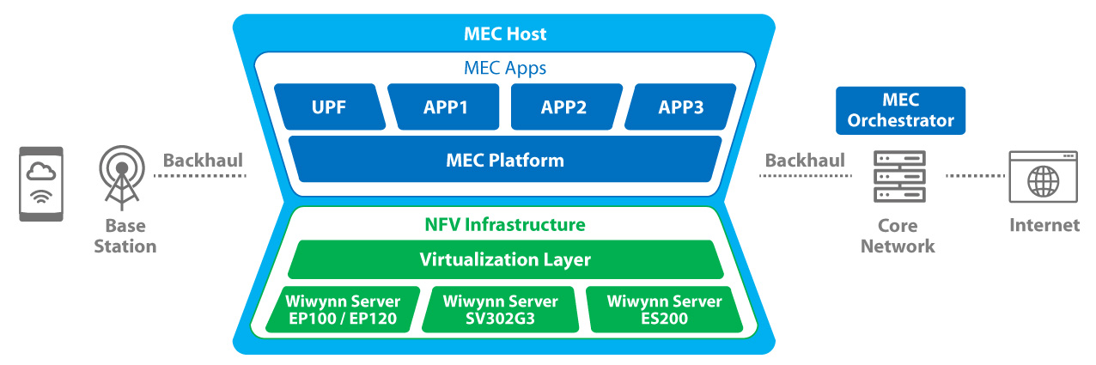This screenshot has width=1096, height=365.
Task: Click the Base Station text label
Action: pyautogui.click(x=125, y=236)
